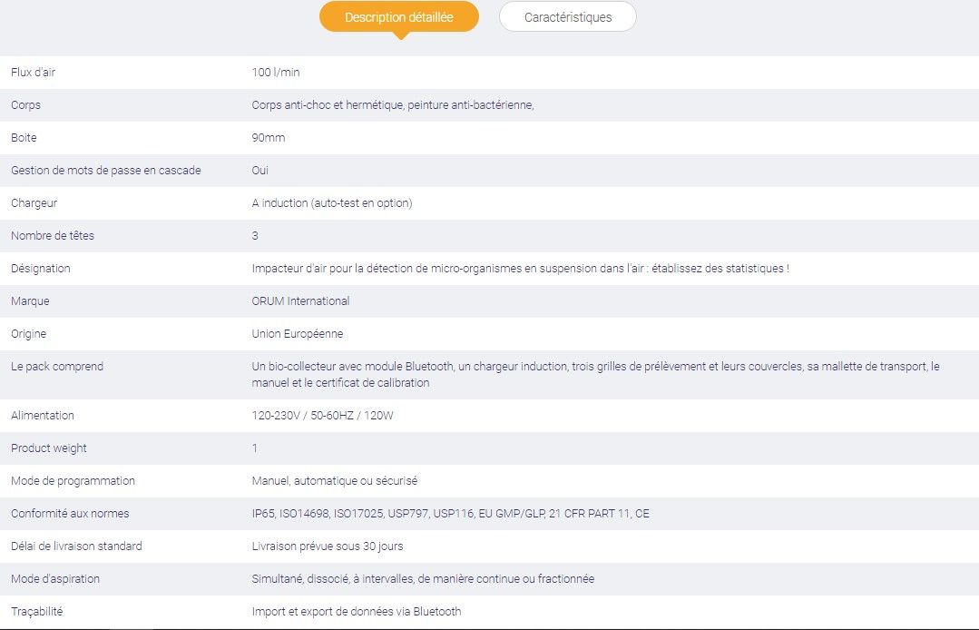Click the 'Le pack comprend' label
979x630 pixels.
click(57, 367)
